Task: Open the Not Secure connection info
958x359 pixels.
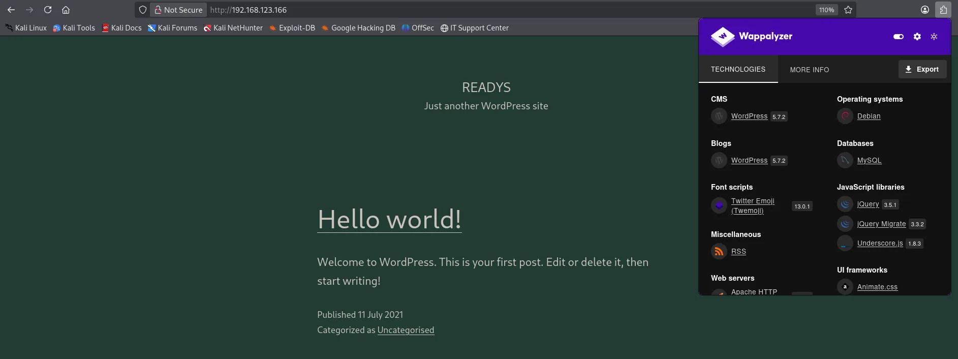Action: pos(178,10)
